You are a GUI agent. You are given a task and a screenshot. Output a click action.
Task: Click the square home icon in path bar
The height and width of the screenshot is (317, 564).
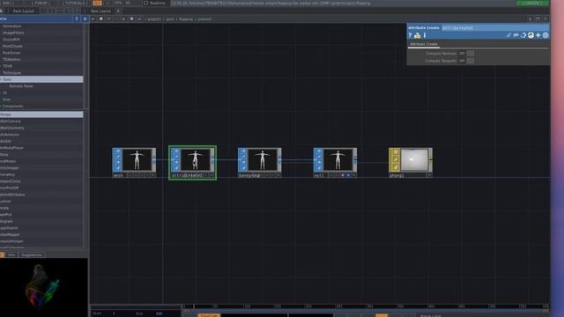coord(101,19)
